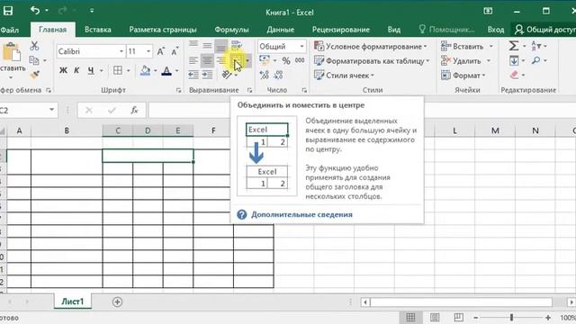Image resolution: width=576 pixels, height=324 pixels.
Task: Switch to the Вид tab
Action: (394, 30)
